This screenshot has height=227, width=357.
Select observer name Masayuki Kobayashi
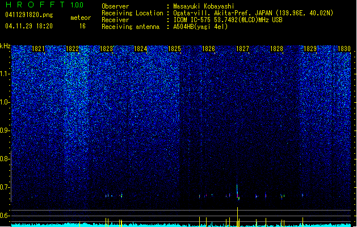pyautogui.click(x=204, y=6)
